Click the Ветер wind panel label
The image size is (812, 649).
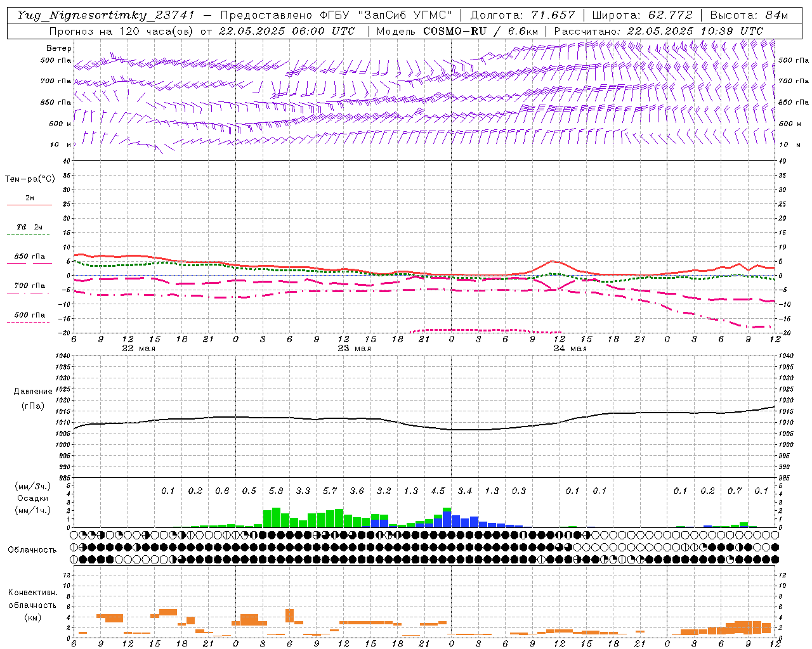coord(59,48)
